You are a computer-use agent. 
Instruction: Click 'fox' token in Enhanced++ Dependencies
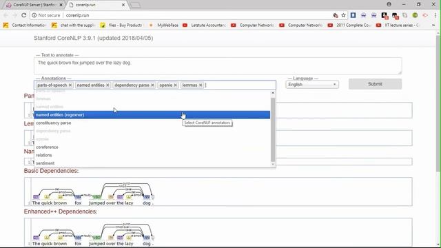coord(78,243)
